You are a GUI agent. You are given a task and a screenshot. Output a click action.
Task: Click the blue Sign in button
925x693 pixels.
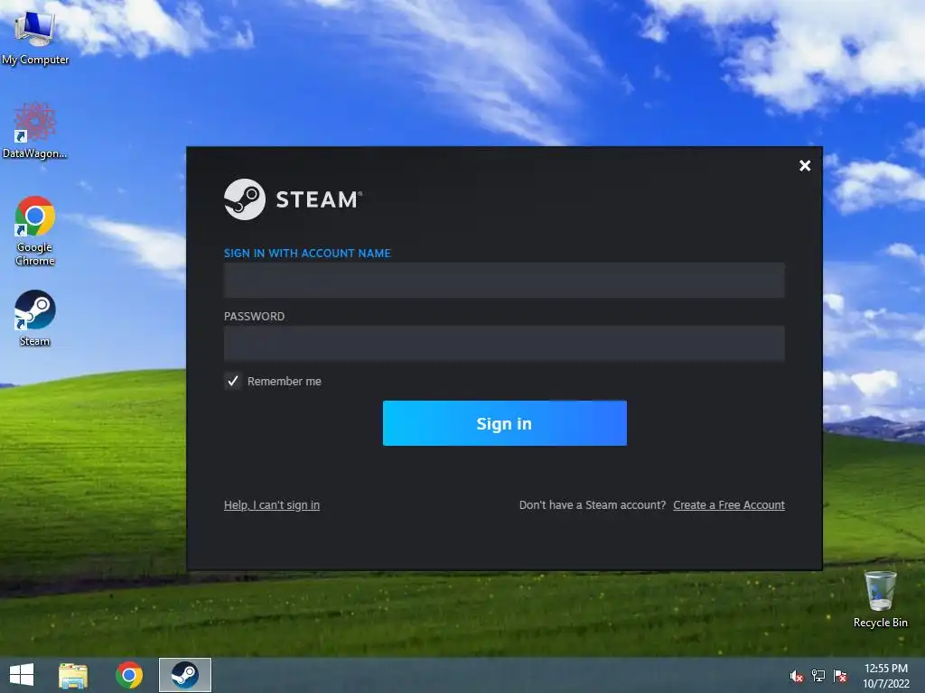tap(504, 423)
